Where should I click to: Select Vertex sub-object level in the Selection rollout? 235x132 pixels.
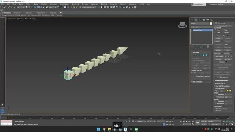click(195, 55)
